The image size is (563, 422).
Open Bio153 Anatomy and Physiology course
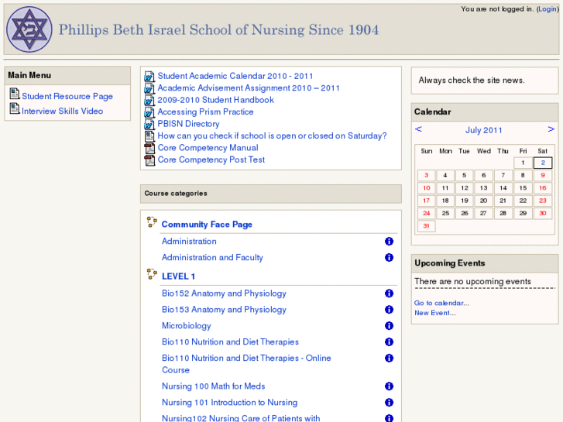[x=224, y=310]
